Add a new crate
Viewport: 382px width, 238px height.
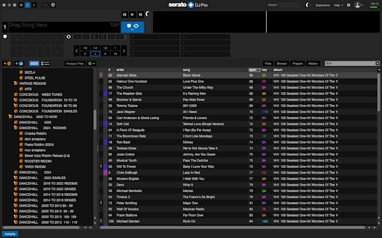coord(7,64)
